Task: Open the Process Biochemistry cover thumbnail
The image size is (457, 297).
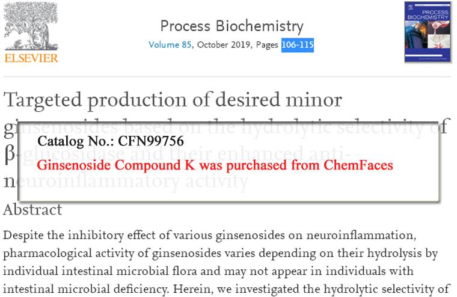Action: pos(428,32)
